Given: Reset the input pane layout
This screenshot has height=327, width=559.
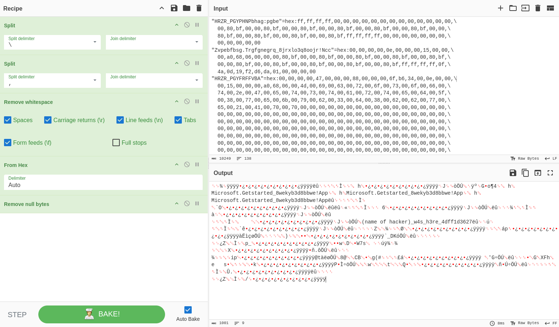Looking at the screenshot, I should coord(550,8).
